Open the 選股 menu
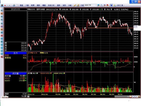The height and width of the screenshot is (106, 141). pyautogui.click(x=59, y=5)
